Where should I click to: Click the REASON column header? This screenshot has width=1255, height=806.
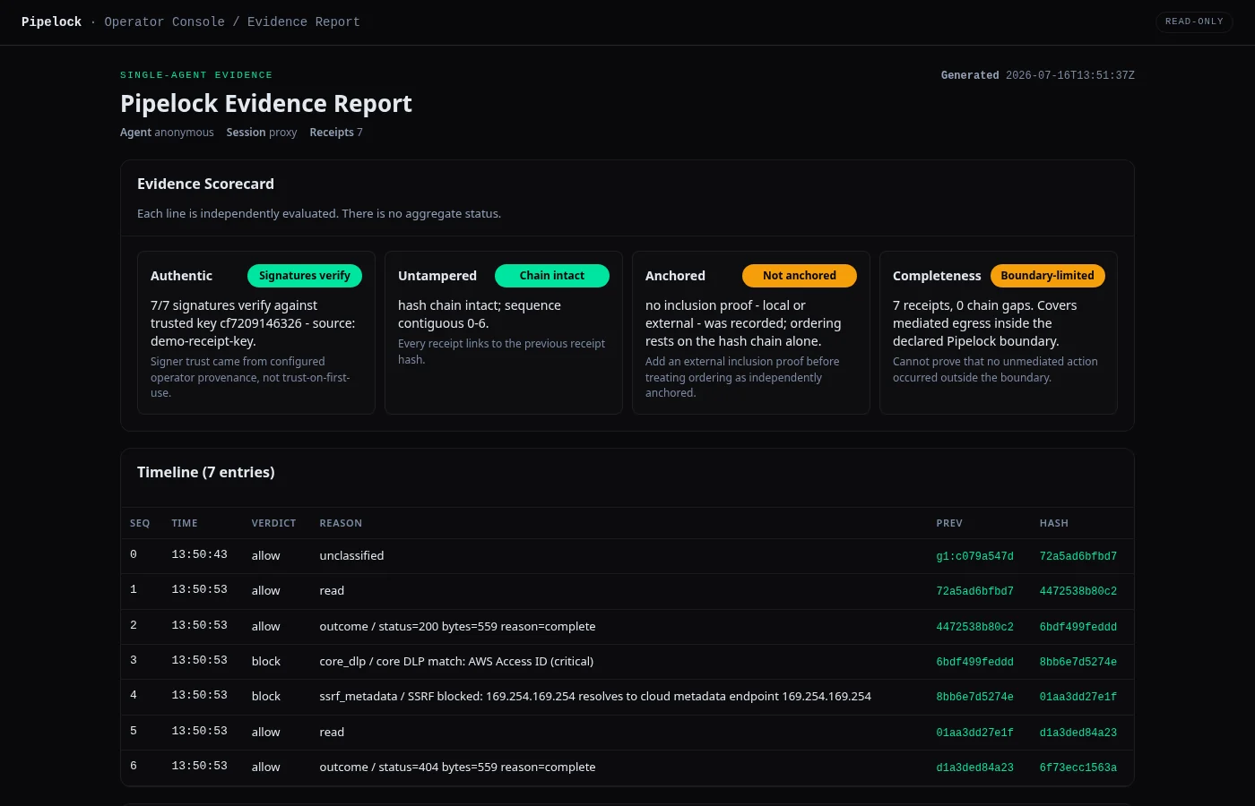341,523
